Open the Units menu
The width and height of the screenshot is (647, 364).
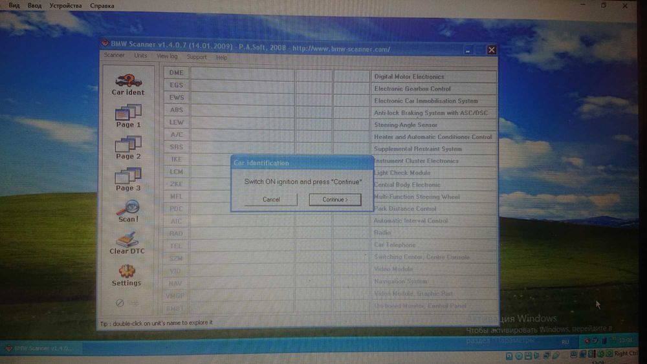pyautogui.click(x=140, y=56)
